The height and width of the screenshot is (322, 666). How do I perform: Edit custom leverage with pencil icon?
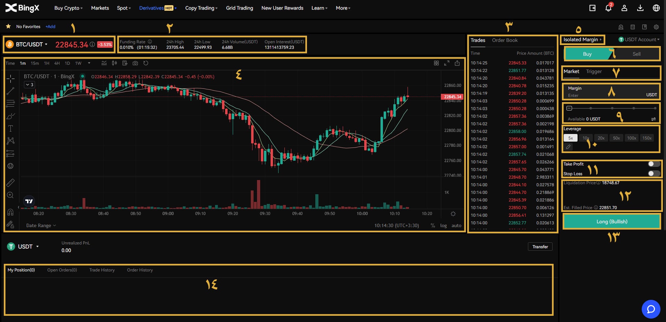point(568,147)
